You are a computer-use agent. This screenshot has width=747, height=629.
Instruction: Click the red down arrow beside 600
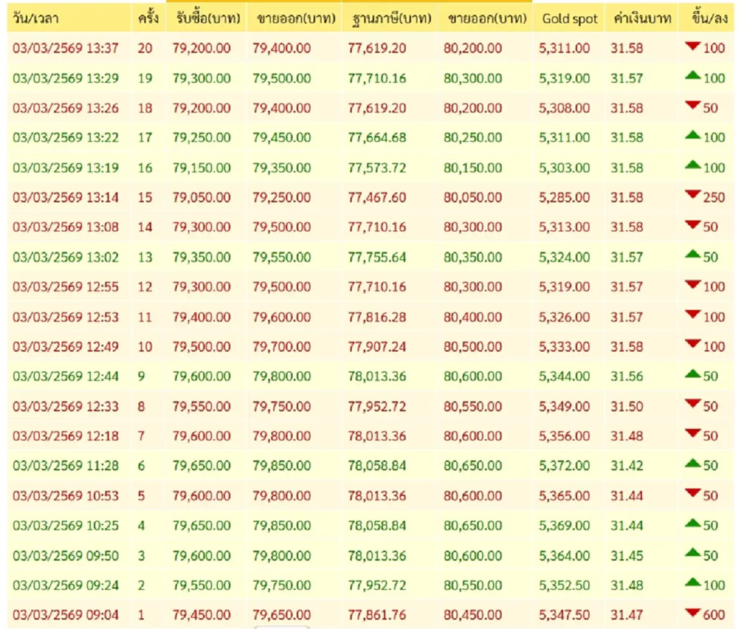pos(692,613)
